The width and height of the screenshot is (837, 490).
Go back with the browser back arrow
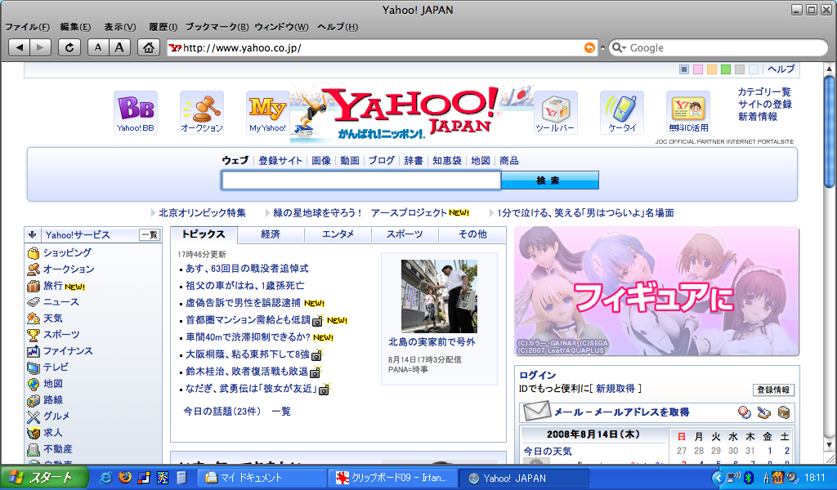coord(20,47)
